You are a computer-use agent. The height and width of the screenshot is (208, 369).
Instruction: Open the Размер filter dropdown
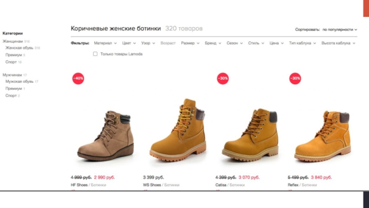pos(190,43)
